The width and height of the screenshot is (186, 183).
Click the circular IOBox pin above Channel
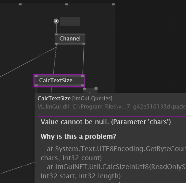point(56,21)
